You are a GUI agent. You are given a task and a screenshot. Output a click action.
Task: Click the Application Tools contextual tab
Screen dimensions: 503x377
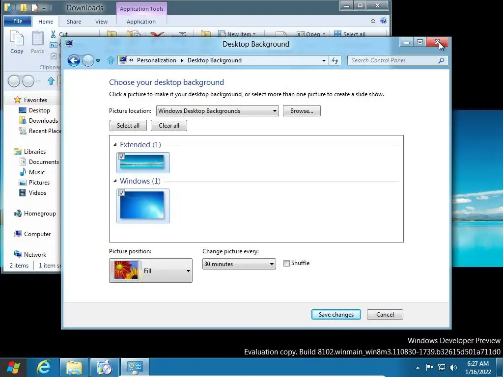141,9
